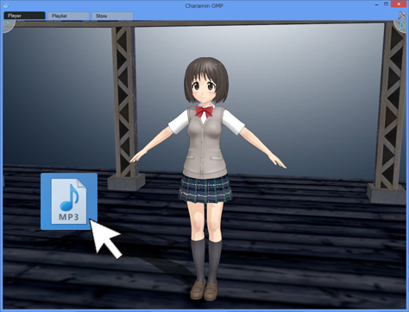Go to the Store tab
Screen dimensions: 409x312
coord(112,16)
